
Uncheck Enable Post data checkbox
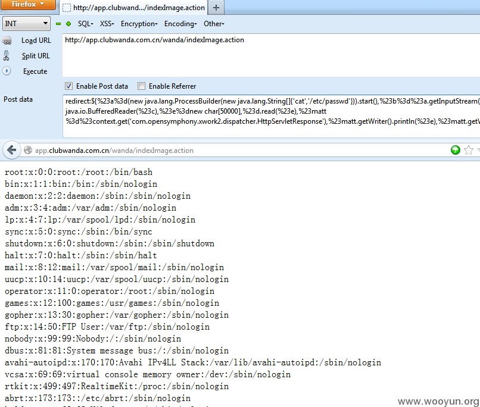click(69, 86)
